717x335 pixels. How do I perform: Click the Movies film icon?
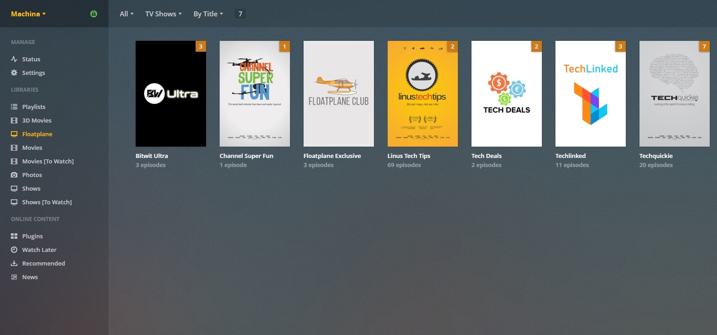[14, 148]
